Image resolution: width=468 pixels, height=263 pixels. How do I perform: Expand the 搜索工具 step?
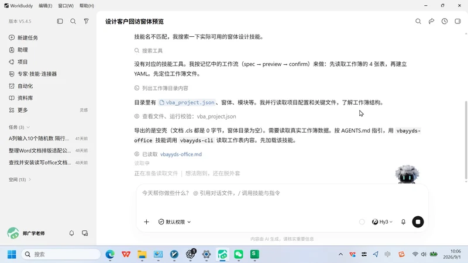click(x=149, y=51)
